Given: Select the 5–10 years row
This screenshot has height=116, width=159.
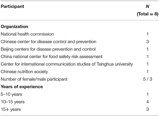Looking at the screenshot, I should point(79,94).
